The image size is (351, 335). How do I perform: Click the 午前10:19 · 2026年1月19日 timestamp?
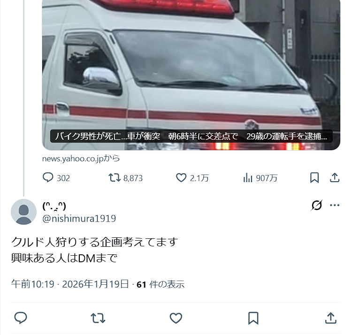(70, 284)
